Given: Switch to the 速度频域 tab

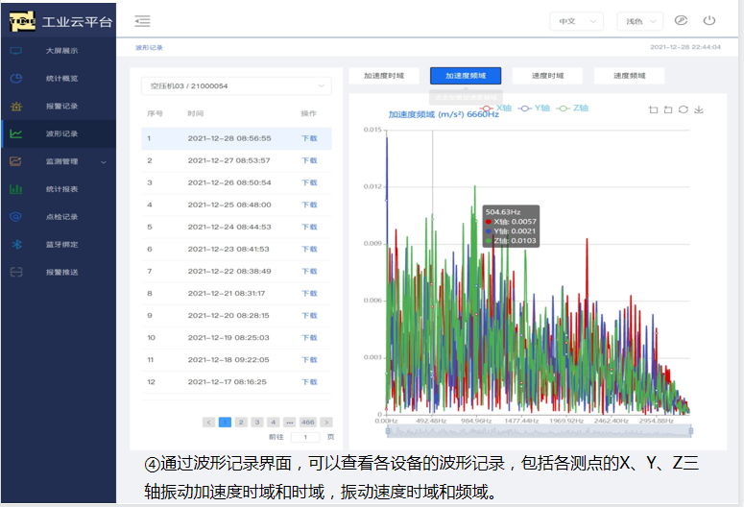Looking at the screenshot, I should pyautogui.click(x=629, y=76).
